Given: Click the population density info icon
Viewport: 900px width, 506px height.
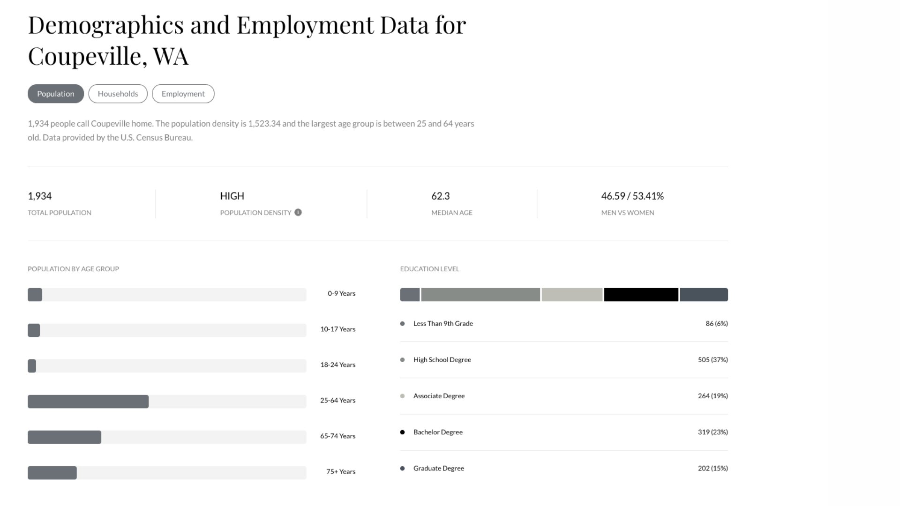Looking at the screenshot, I should (x=298, y=212).
